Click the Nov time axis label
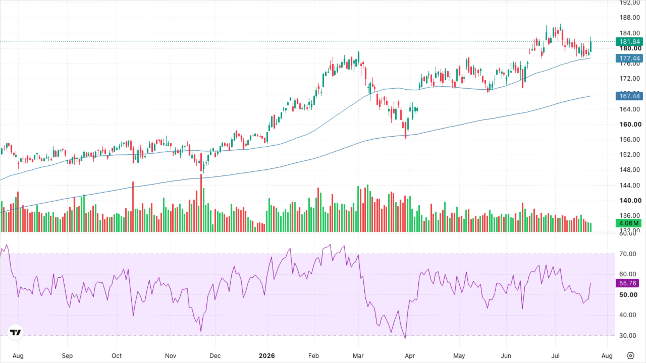This screenshot has height=363, width=646. [171, 356]
